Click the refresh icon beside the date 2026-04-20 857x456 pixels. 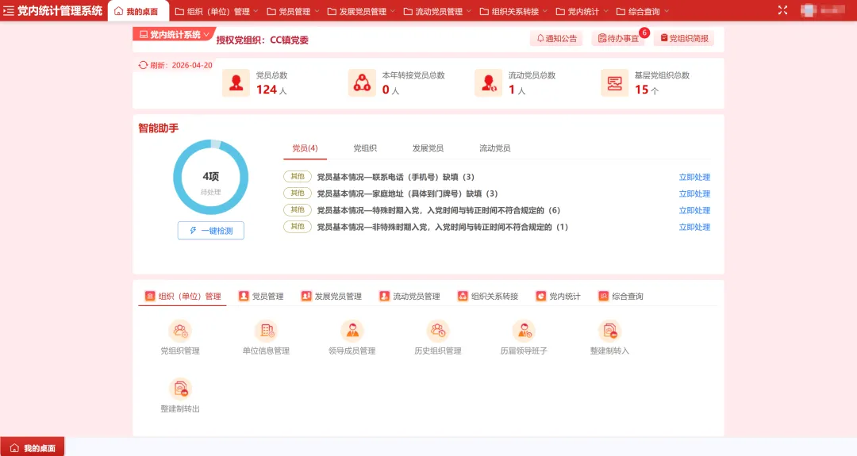tap(143, 65)
